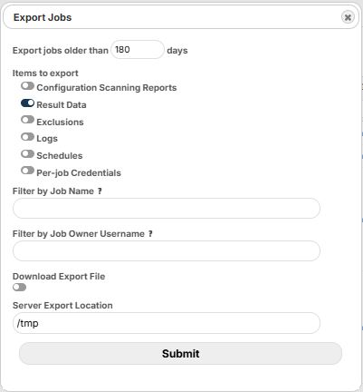Click the 'Download Export File' heading text
The image size is (363, 392).
click(59, 277)
